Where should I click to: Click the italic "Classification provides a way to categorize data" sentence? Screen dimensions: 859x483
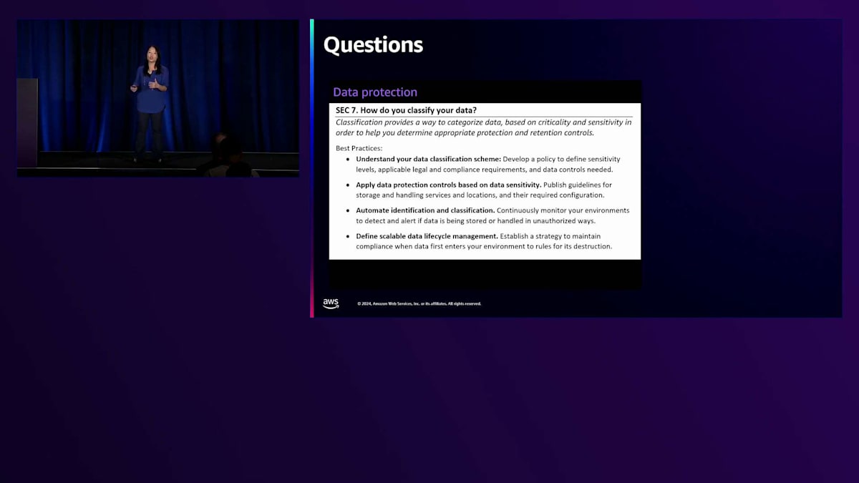coord(484,127)
